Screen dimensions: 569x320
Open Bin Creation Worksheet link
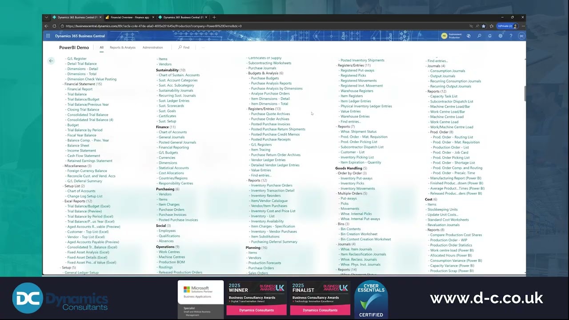tap(359, 234)
